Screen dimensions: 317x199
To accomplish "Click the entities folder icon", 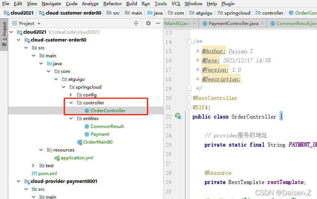I will coord(79,119).
